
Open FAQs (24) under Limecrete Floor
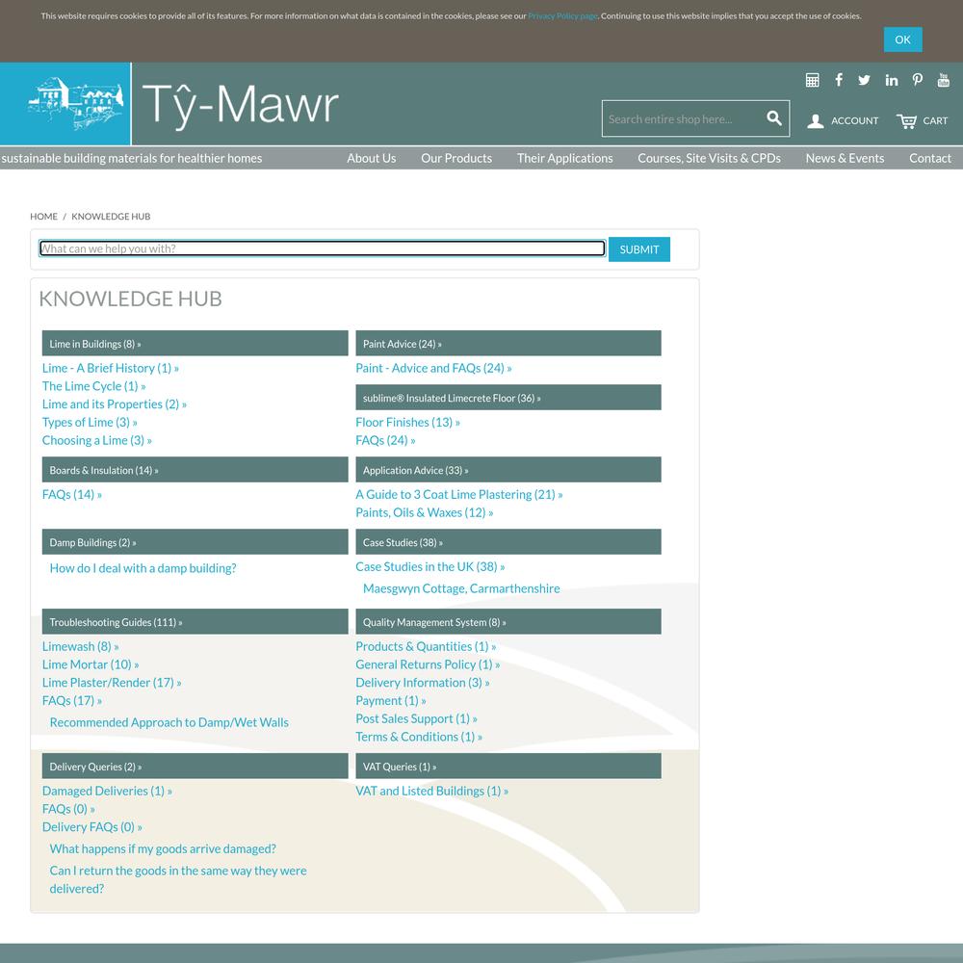pyautogui.click(x=385, y=440)
